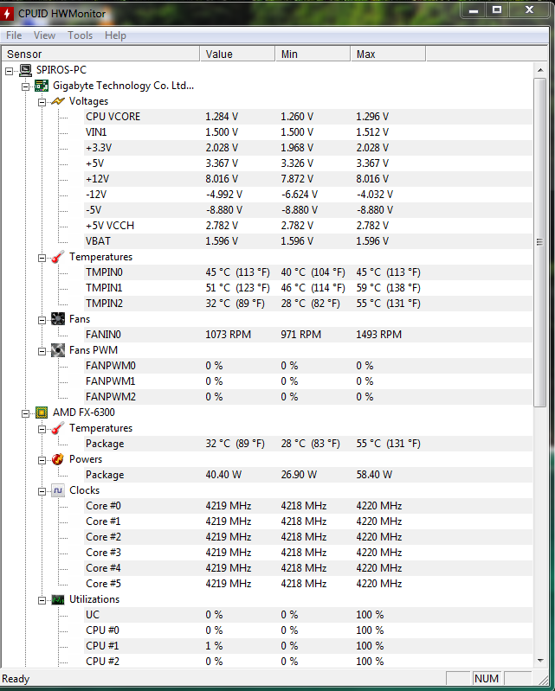Viewport: 555px width, 691px height.
Task: Click the Ready status bar text
Action: click(16, 679)
